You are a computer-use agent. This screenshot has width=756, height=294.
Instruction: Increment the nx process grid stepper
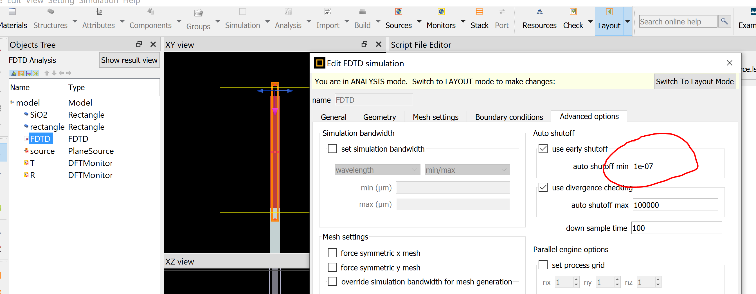(576, 279)
